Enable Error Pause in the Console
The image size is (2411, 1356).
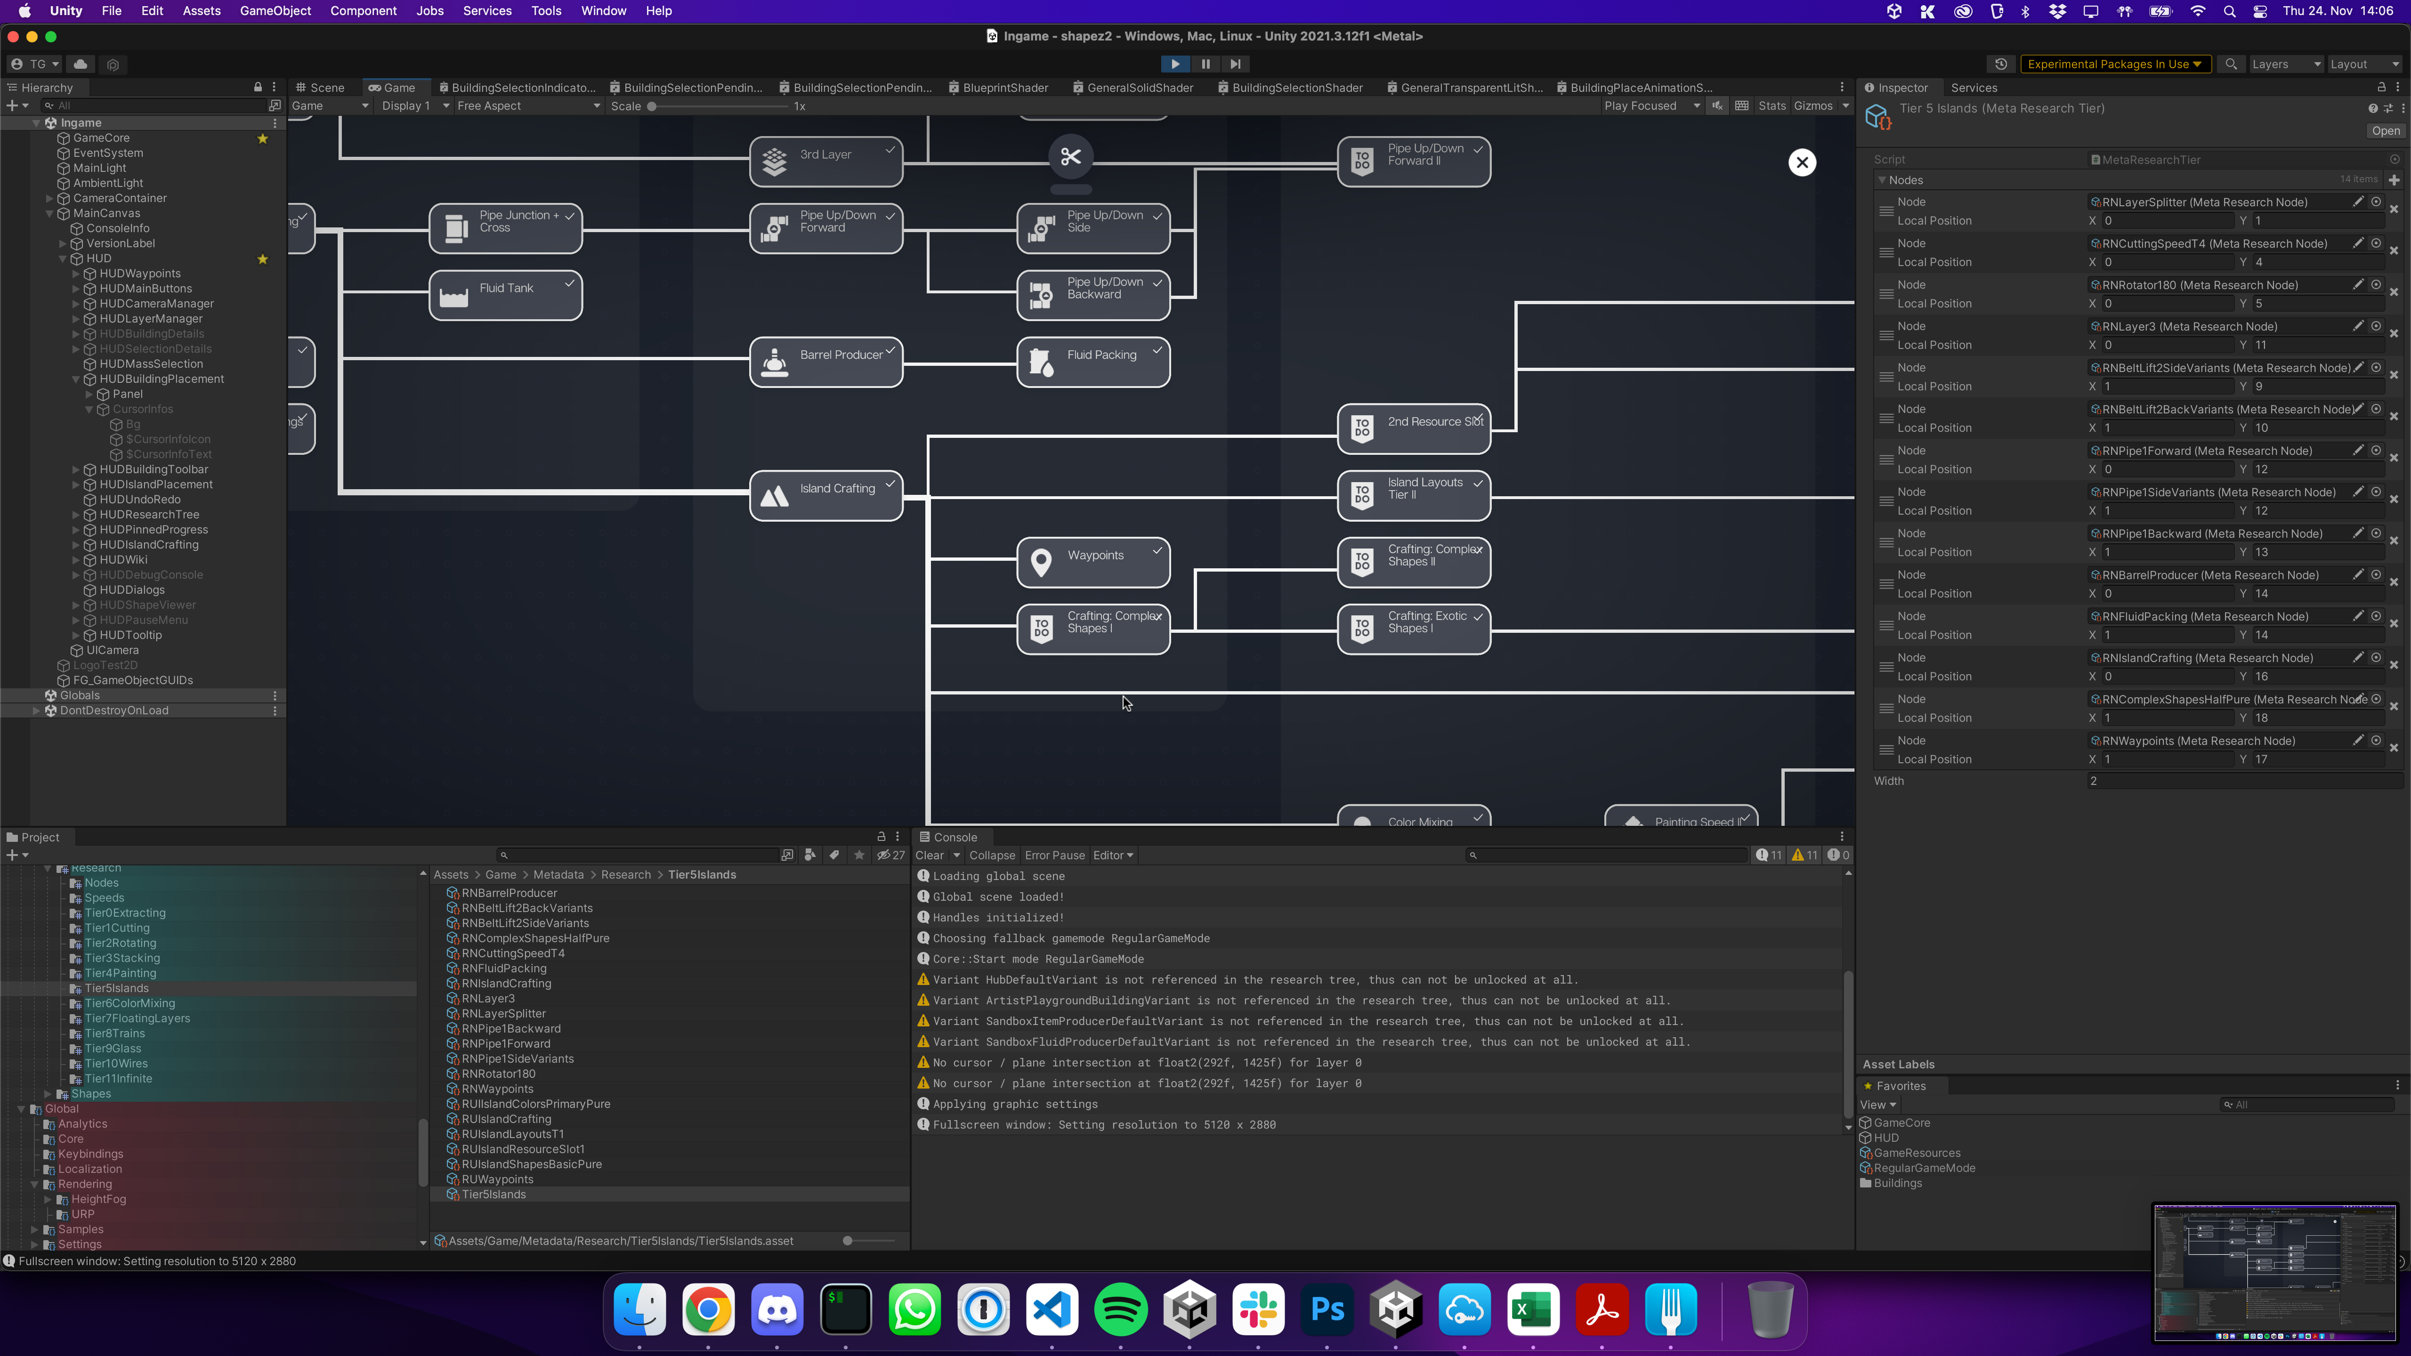1055,855
